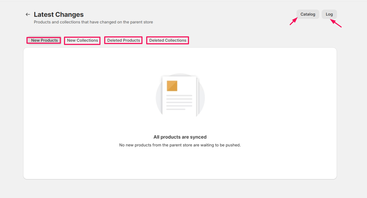Open the New Collections tab
Screen dimensions: 367x198
82,40
